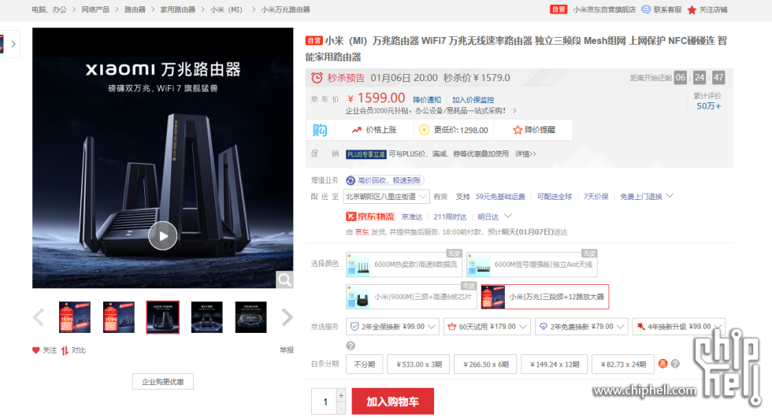Choose 小米万兆三段频 color option

pyautogui.click(x=544, y=297)
